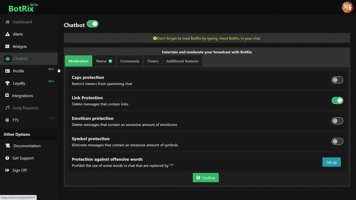The width and height of the screenshot is (356, 200).
Task: Click the Documentation scroll icon
Action: point(8,146)
